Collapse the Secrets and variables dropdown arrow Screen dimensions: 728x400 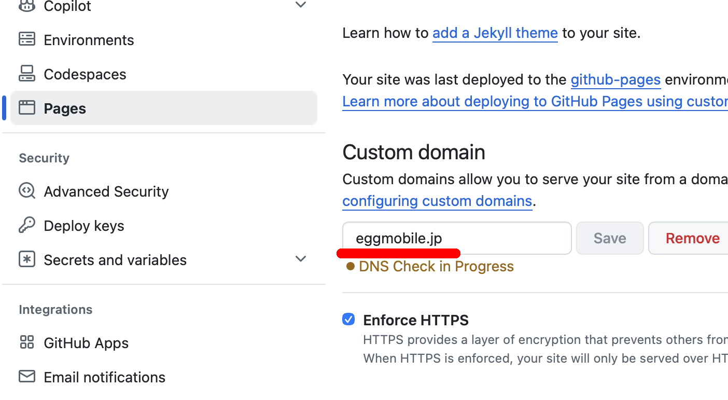click(x=301, y=258)
